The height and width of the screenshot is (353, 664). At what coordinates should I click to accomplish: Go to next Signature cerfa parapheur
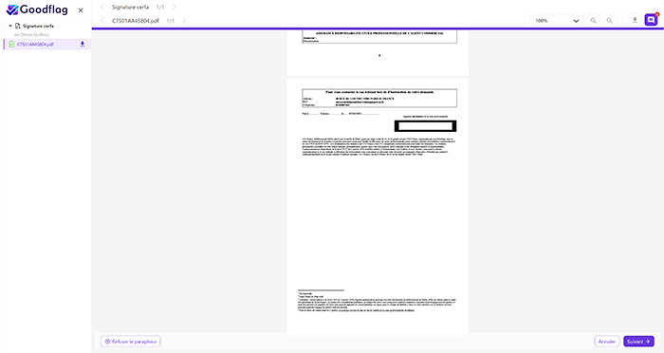[175, 7]
